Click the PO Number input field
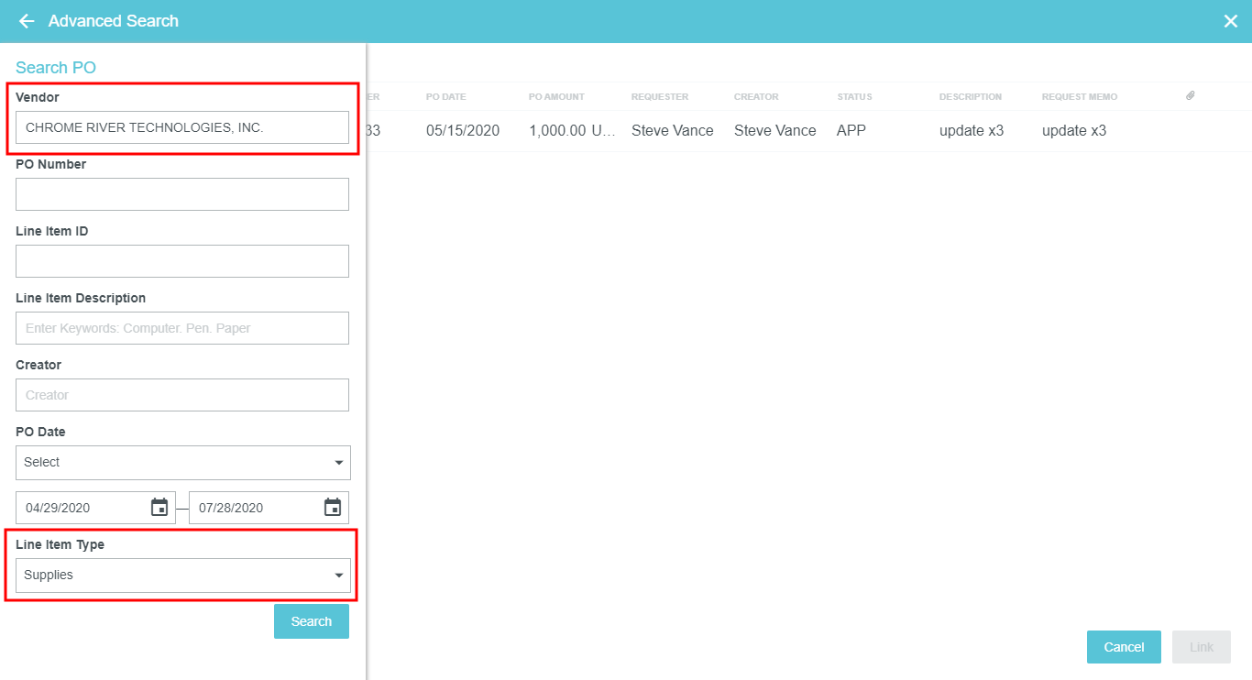This screenshot has height=680, width=1252. tap(182, 194)
